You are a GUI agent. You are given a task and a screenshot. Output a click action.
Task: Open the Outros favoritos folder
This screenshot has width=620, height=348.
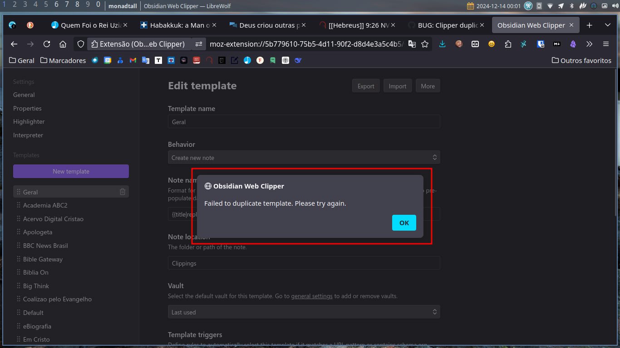(581, 60)
